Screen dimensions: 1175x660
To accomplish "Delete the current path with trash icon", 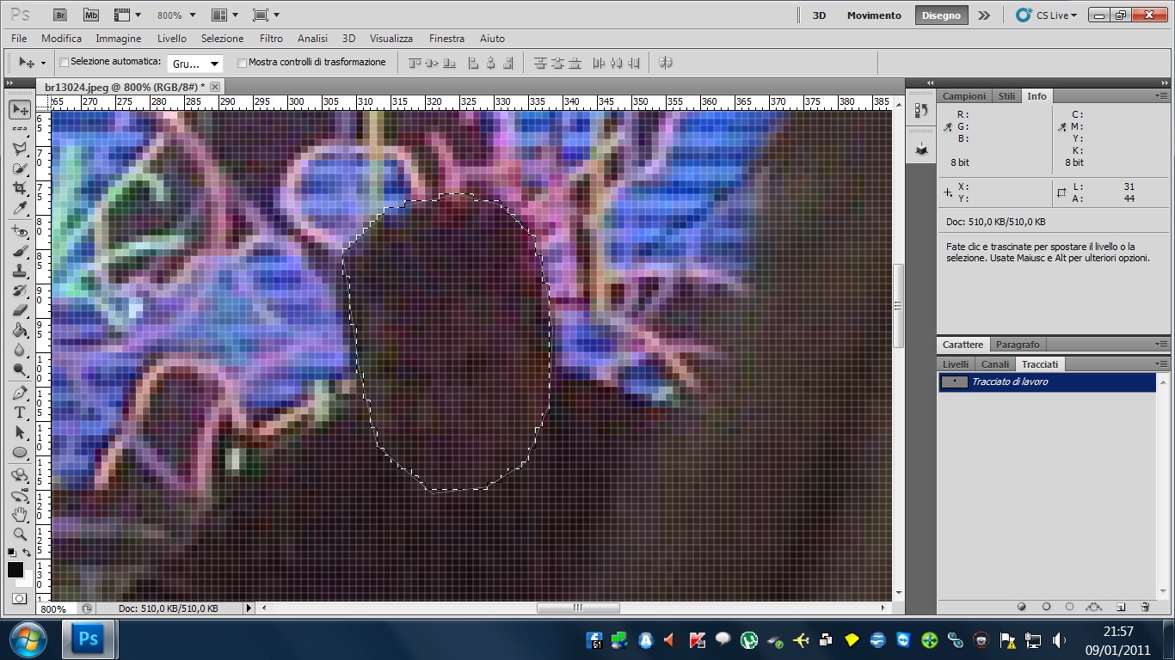I will click(1145, 607).
